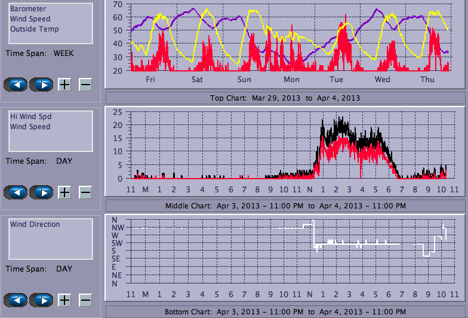Click the bottom chart's back arrow
The width and height of the screenshot is (468, 318).
16,300
